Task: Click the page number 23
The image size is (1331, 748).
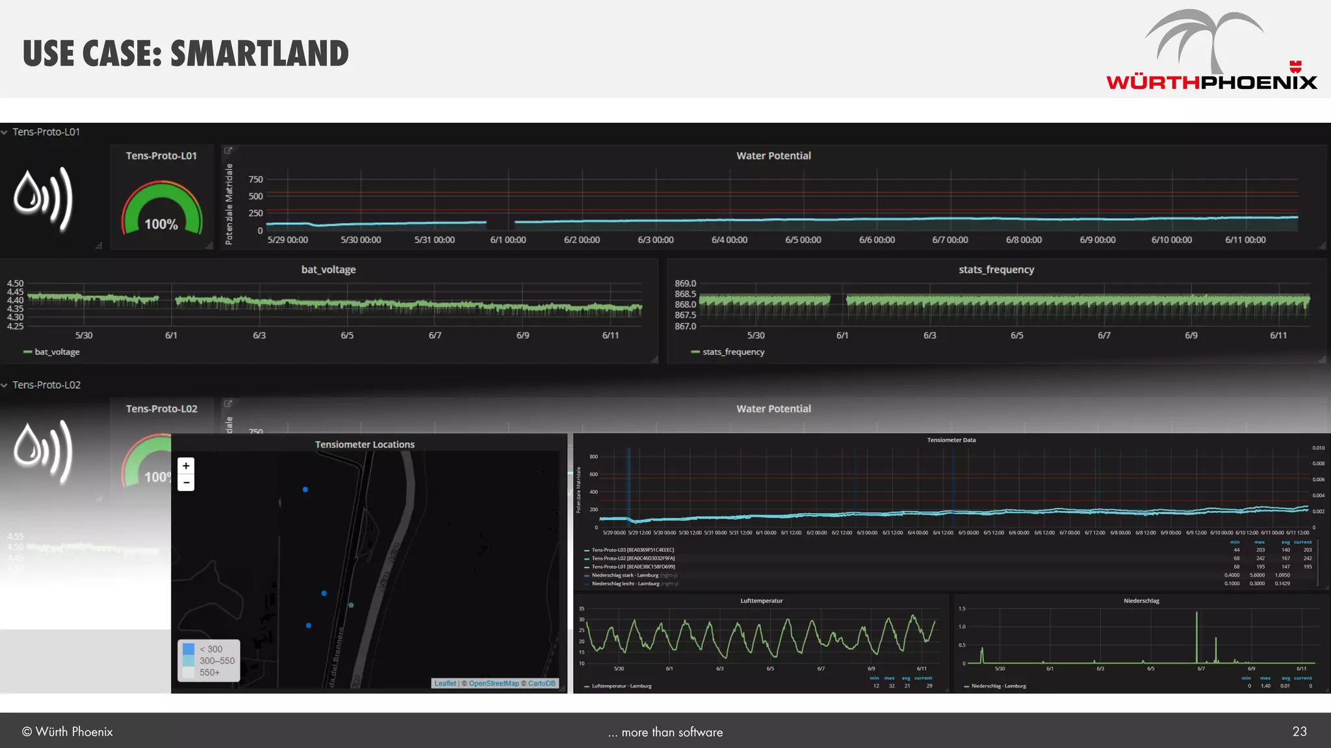Action: (x=1299, y=732)
